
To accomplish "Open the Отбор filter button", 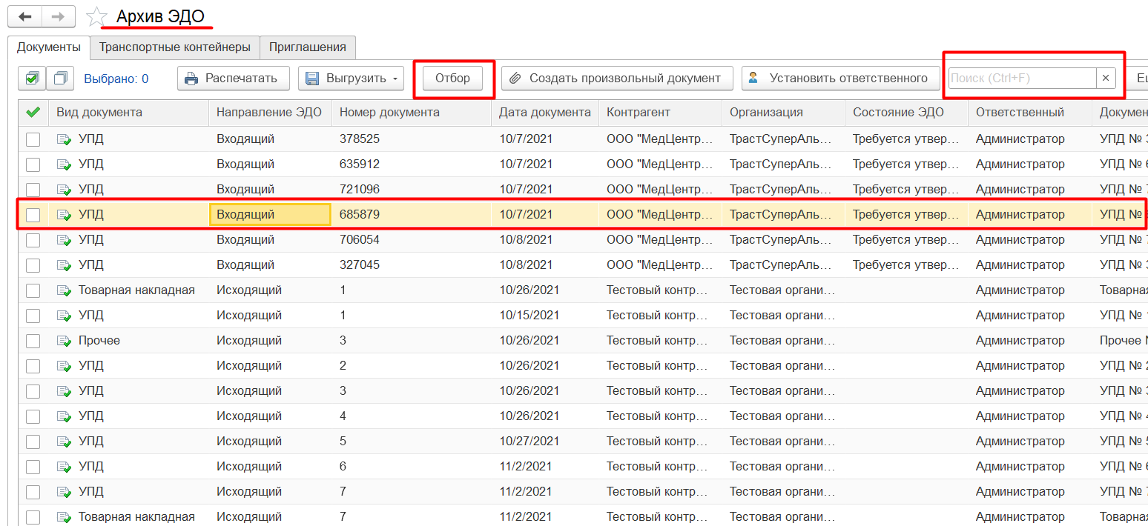I will coord(453,78).
